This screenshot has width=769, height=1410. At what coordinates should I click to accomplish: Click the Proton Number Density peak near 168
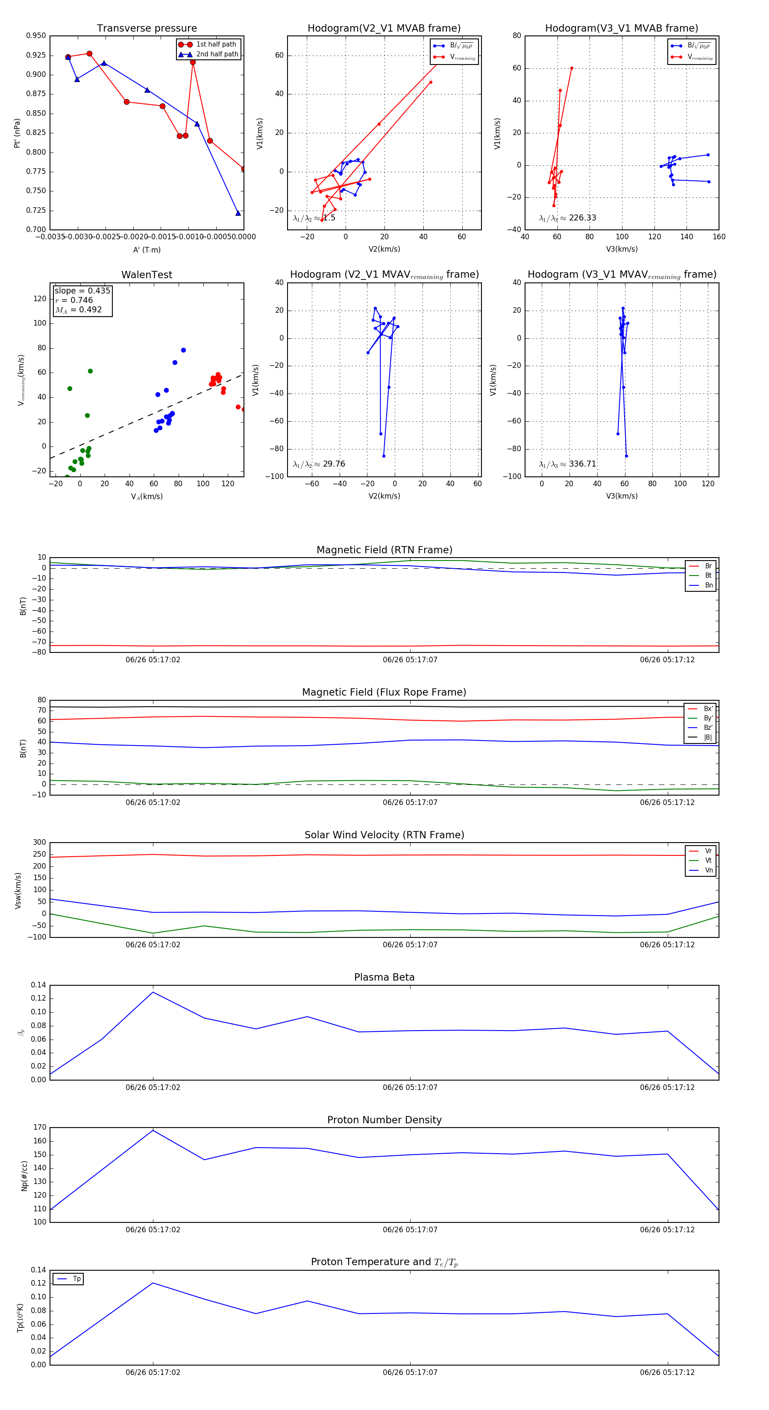pyautogui.click(x=153, y=1130)
